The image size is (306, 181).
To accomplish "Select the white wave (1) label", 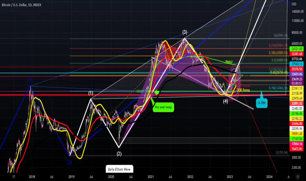I will 91,93.
